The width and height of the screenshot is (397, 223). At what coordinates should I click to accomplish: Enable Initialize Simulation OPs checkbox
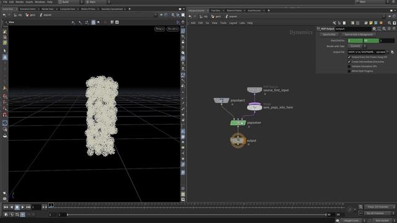349,66
